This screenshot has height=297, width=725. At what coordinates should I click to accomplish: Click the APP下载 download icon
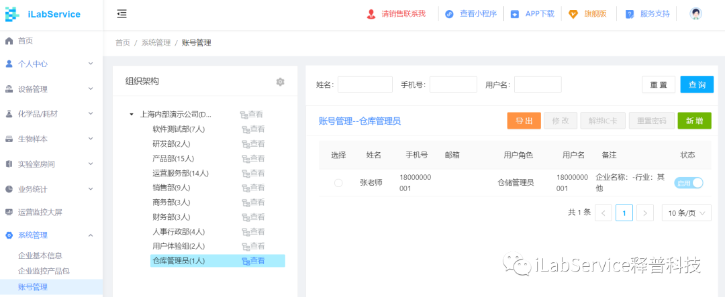pos(515,14)
